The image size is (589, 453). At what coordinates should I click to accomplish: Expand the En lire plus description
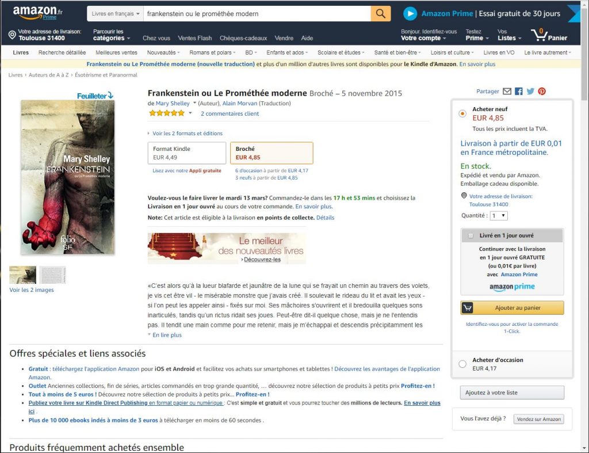pos(167,335)
